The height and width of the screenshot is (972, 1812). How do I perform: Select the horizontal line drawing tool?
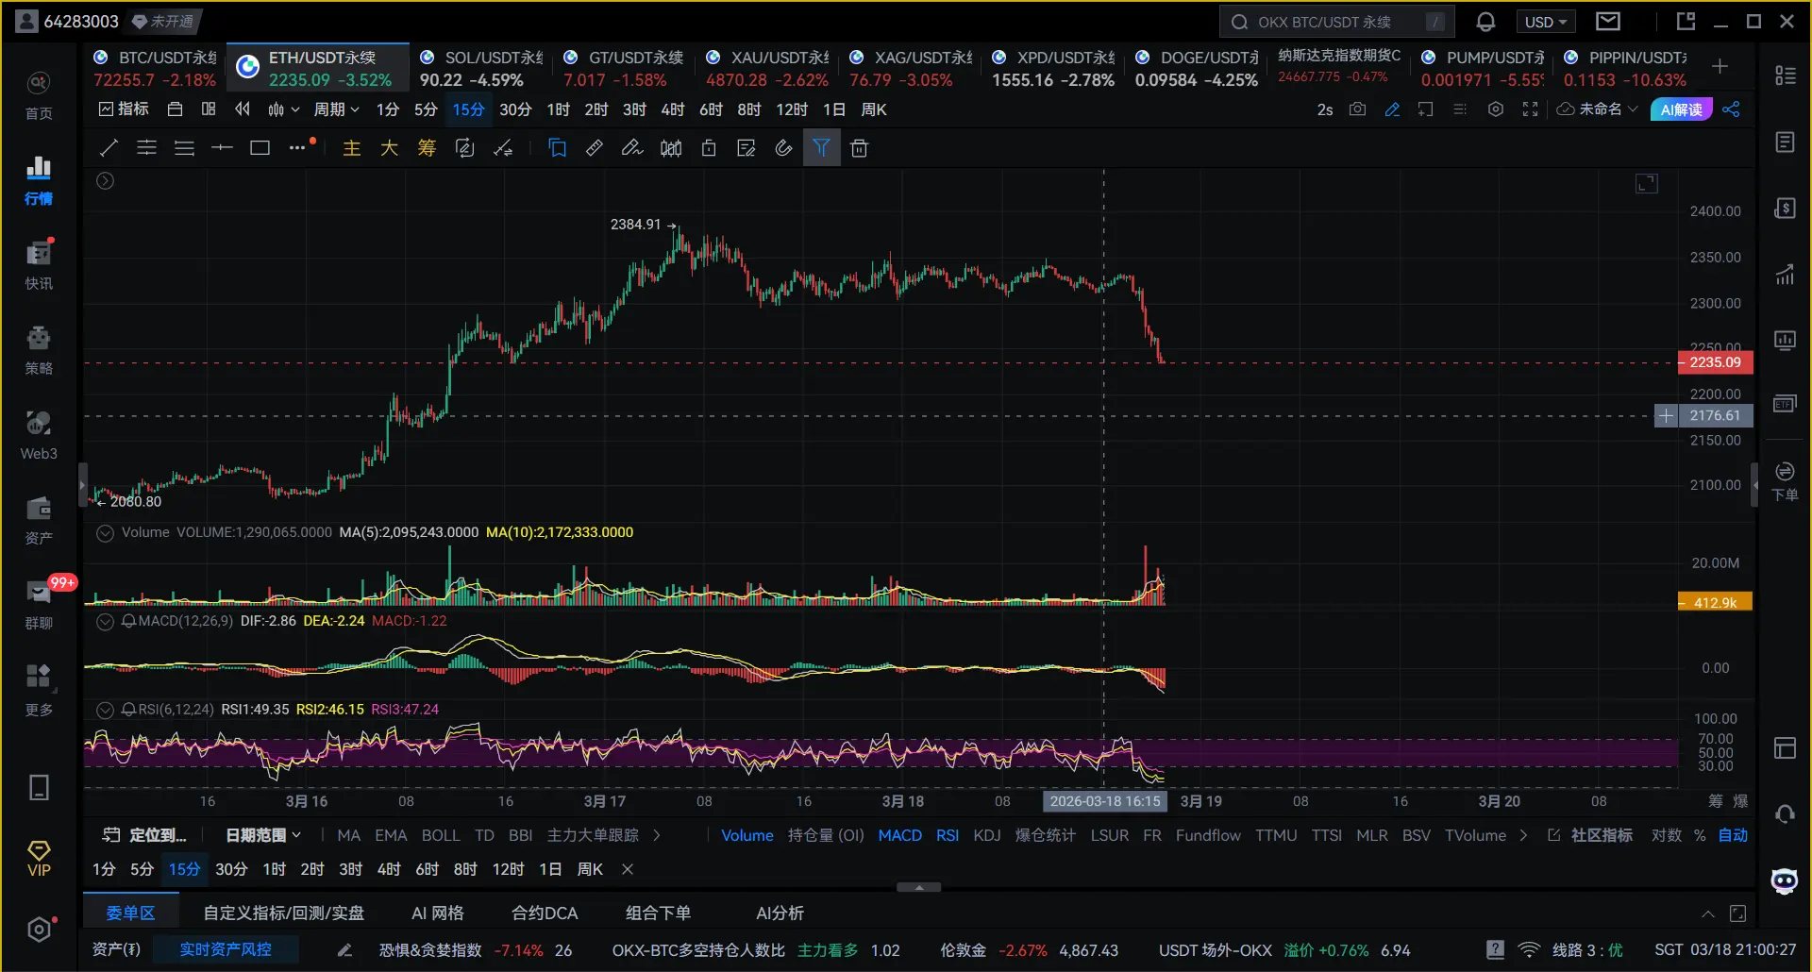pyautogui.click(x=222, y=148)
